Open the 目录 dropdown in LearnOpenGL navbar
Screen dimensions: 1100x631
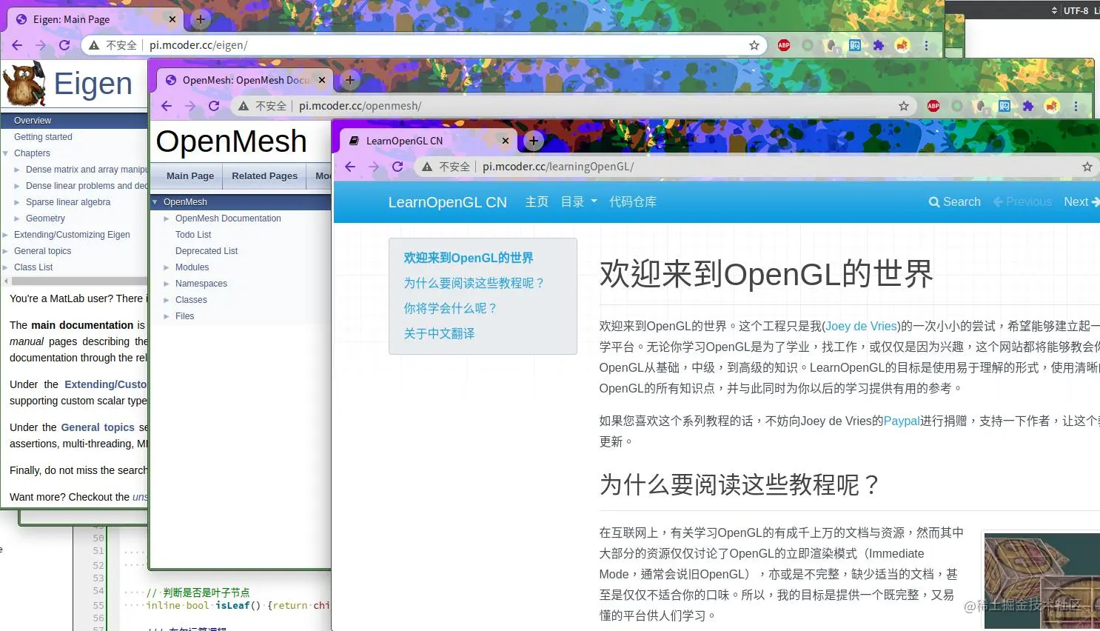[x=579, y=201]
